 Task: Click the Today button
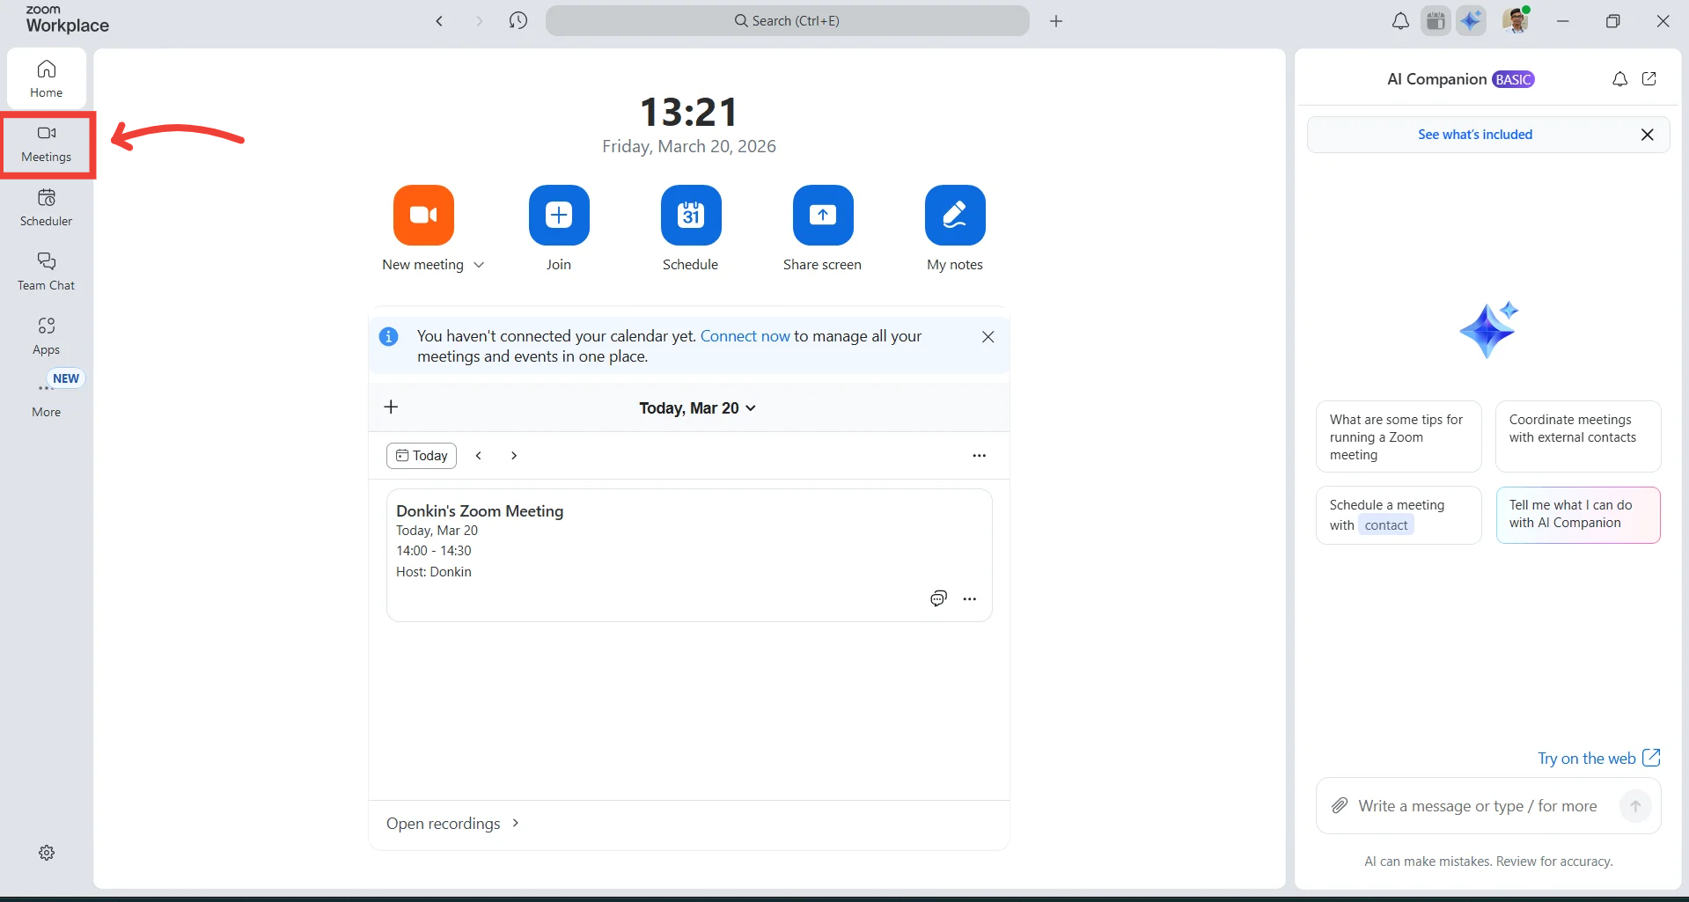(422, 456)
